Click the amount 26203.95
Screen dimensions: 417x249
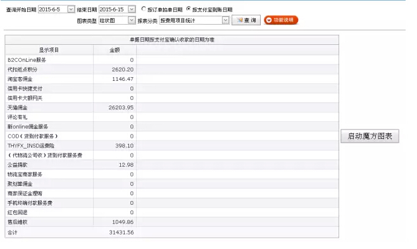(x=121, y=107)
